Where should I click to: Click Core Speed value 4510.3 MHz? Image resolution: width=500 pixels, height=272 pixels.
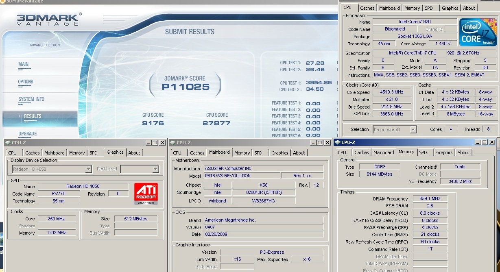click(x=392, y=92)
